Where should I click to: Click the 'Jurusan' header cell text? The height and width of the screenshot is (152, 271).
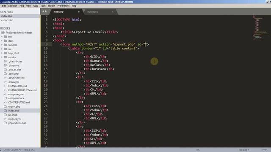click(98, 69)
